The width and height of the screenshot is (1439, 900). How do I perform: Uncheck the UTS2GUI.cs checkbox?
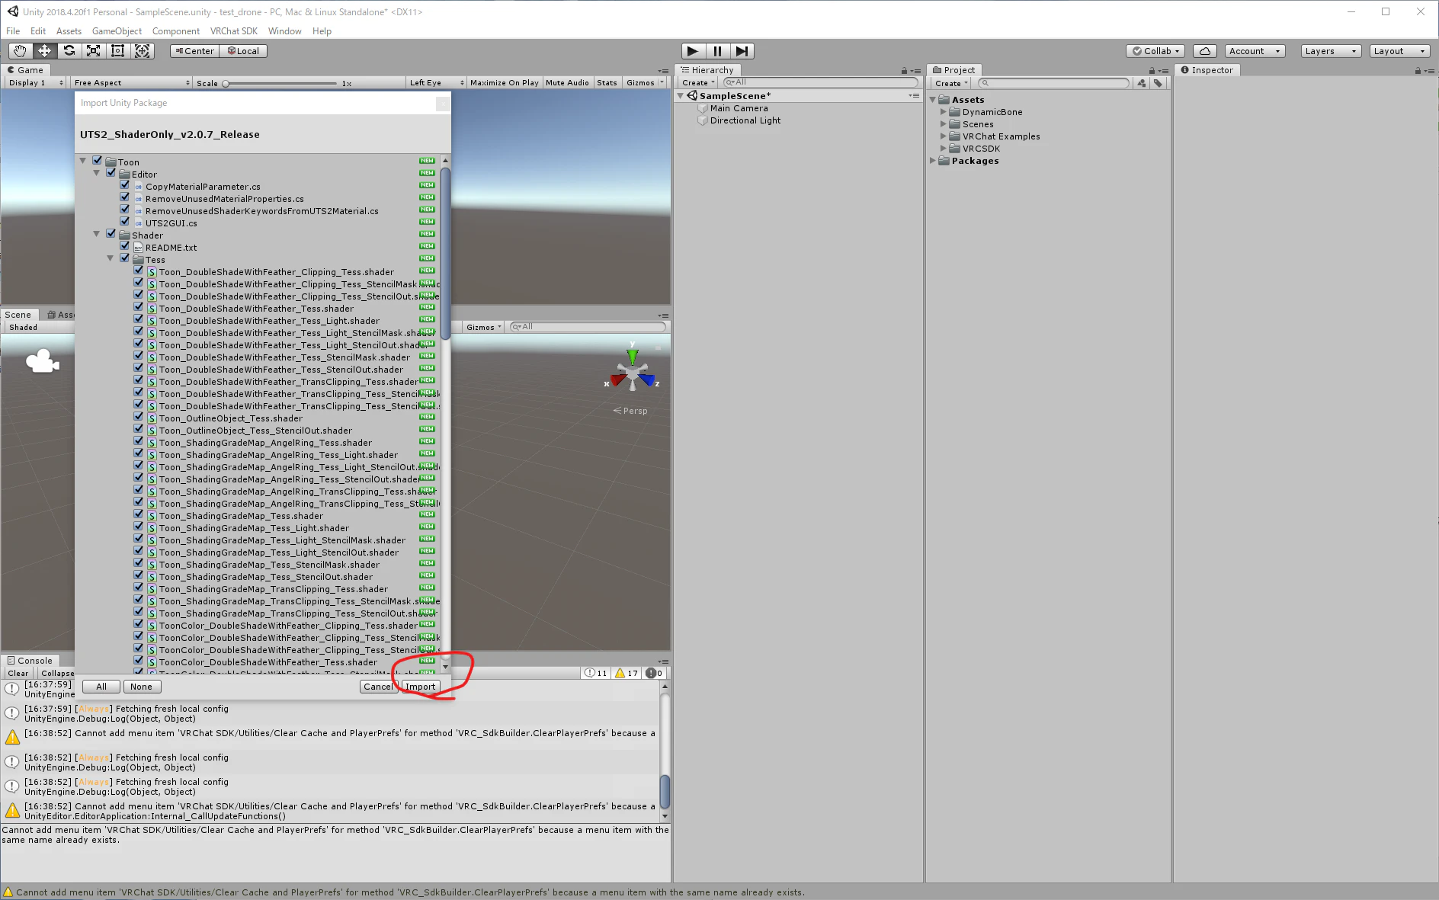click(125, 222)
